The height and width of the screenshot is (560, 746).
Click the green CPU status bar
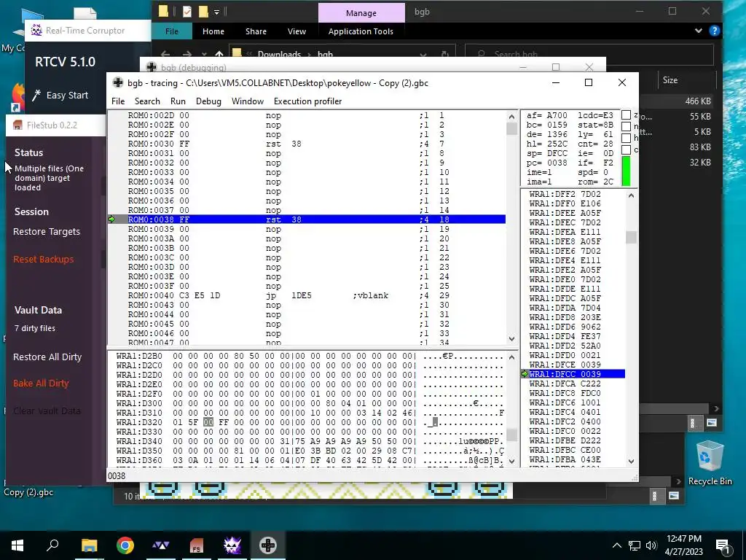(x=626, y=171)
